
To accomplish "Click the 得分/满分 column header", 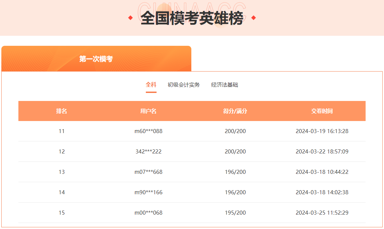I will pos(235,111).
